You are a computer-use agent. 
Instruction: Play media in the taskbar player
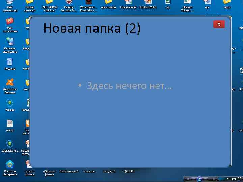click(199, 179)
